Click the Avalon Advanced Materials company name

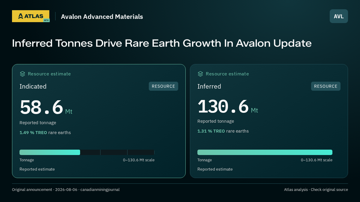(102, 17)
